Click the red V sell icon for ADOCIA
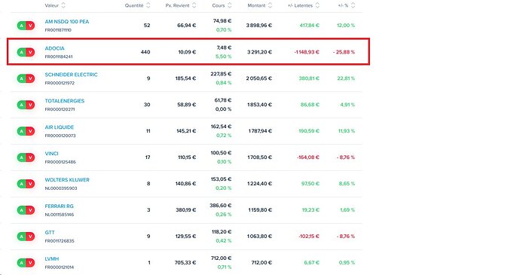The width and height of the screenshot is (520, 275). (x=30, y=52)
